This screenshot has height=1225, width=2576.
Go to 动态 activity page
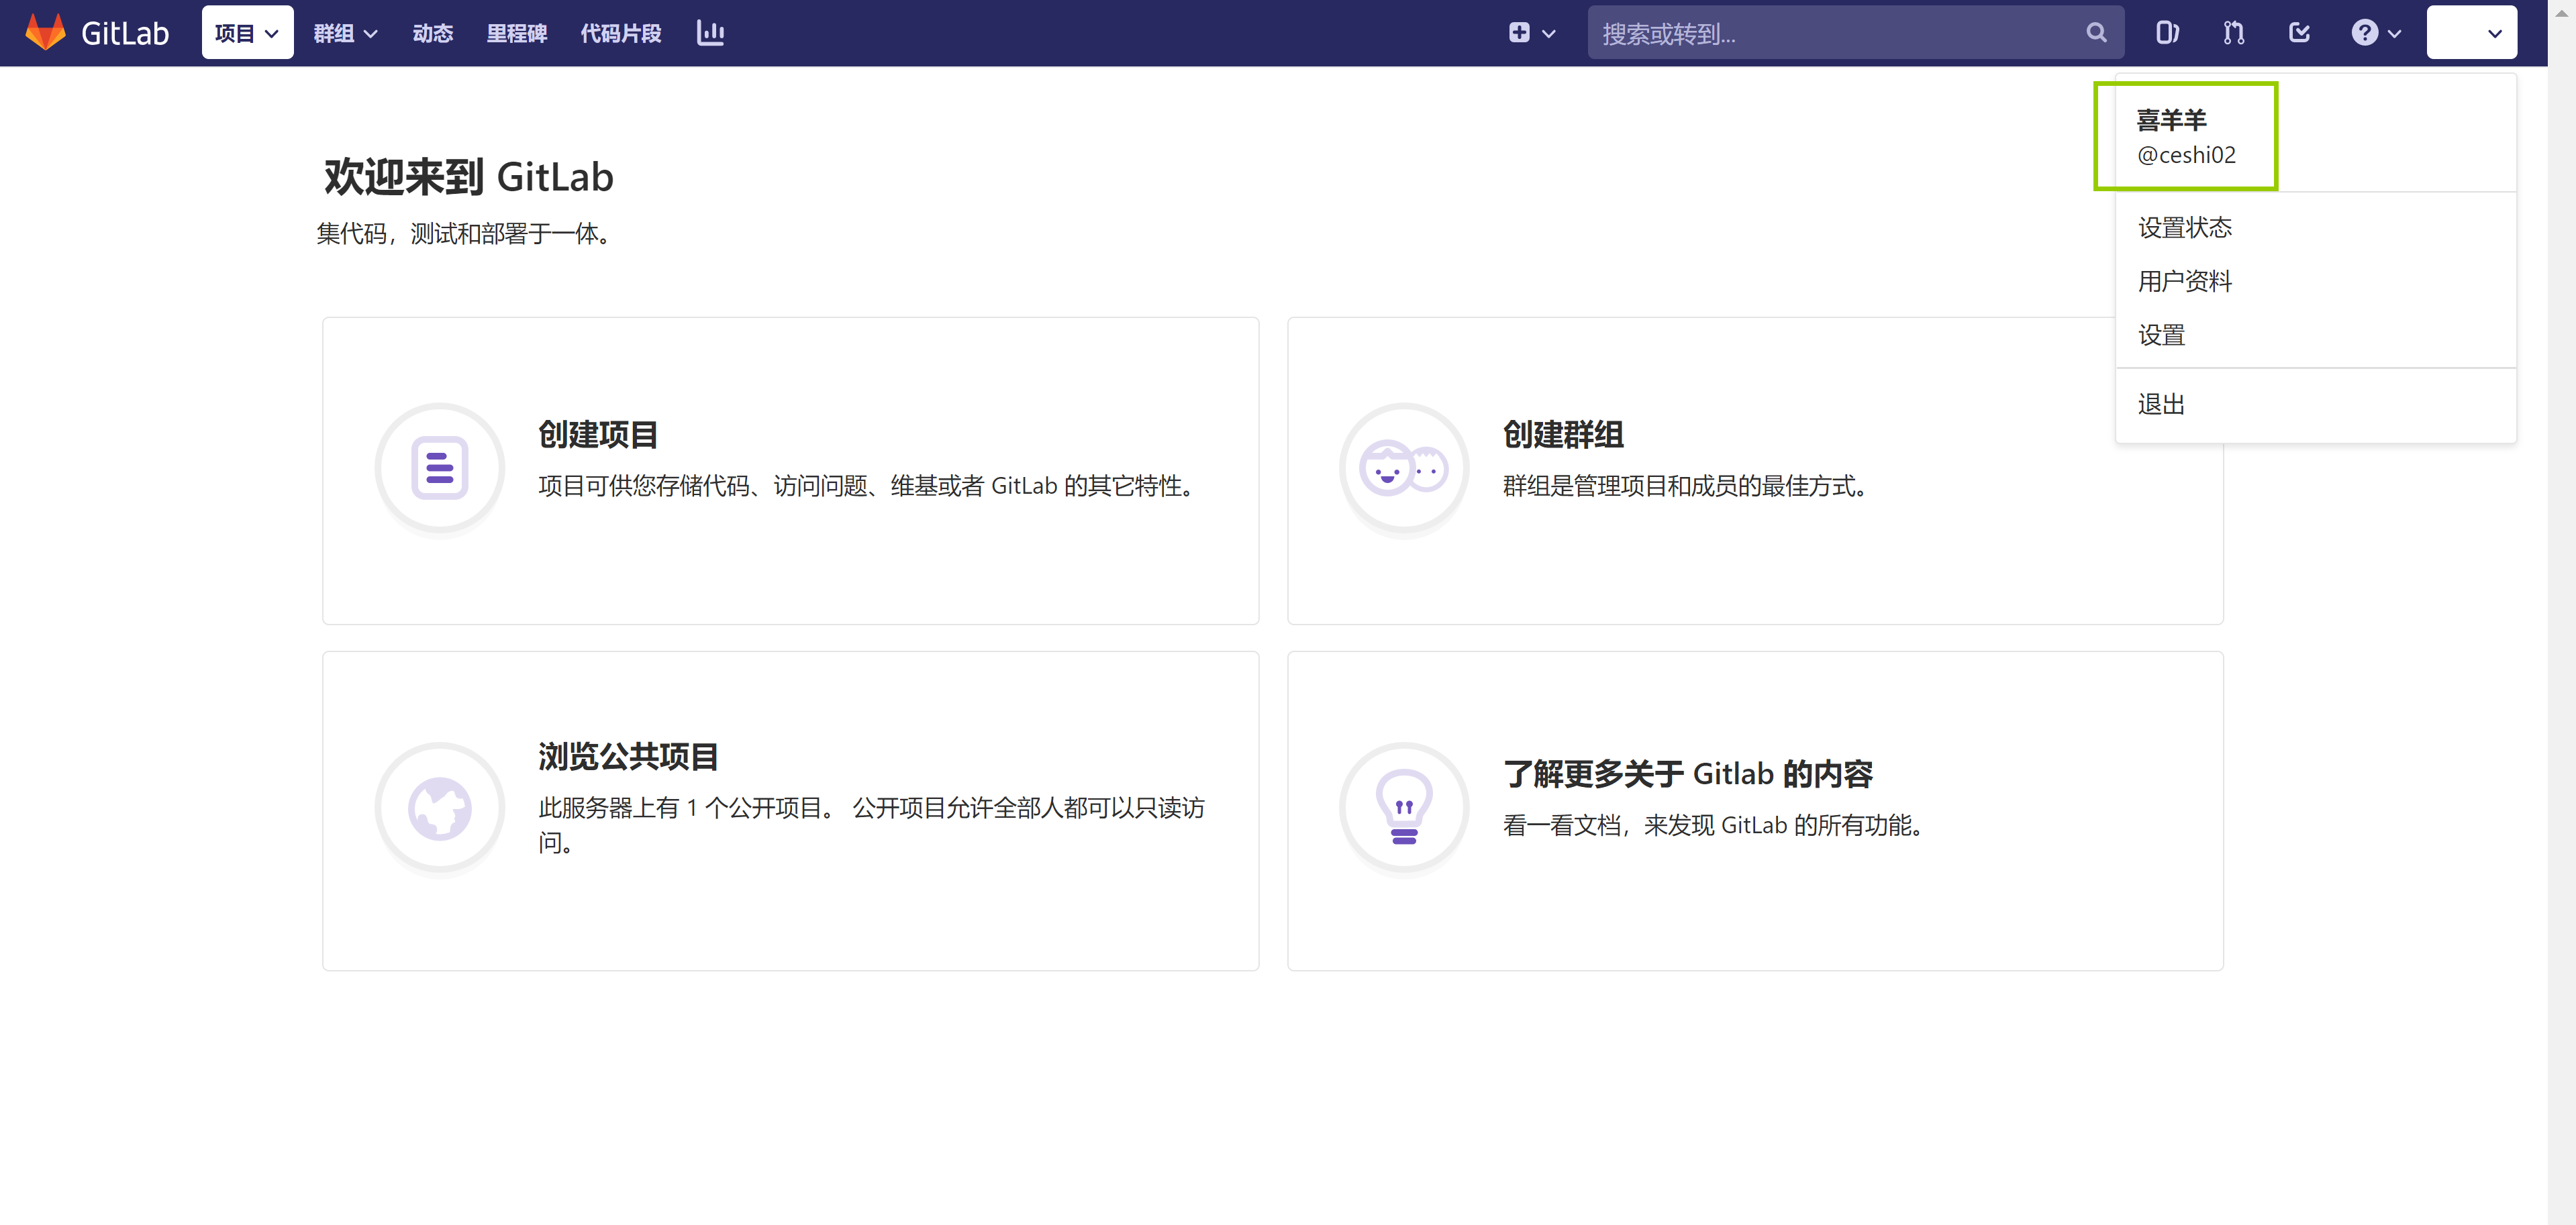coord(433,33)
